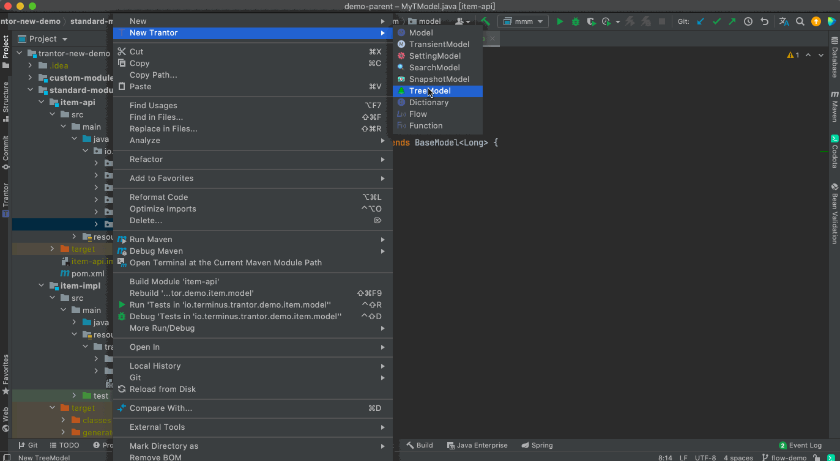Choose TransientModel from submenu
Screen dimensions: 840x461
437,44
